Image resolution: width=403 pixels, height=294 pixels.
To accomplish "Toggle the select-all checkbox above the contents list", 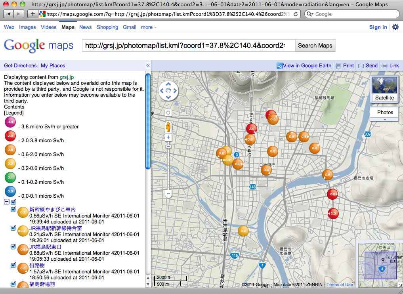I will click(x=13, y=202).
